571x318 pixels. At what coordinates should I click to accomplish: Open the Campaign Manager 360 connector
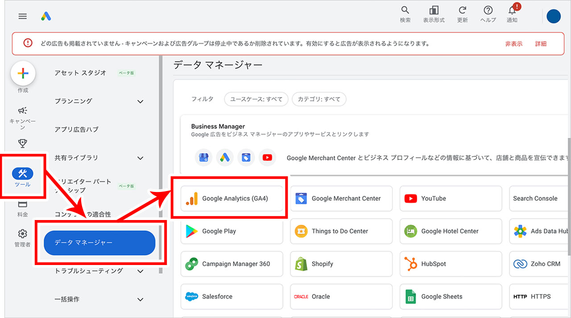[x=232, y=264]
